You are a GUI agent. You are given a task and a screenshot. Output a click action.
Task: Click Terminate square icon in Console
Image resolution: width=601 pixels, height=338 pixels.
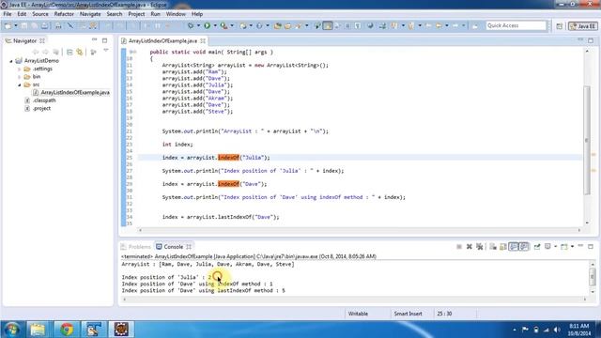tap(459, 247)
